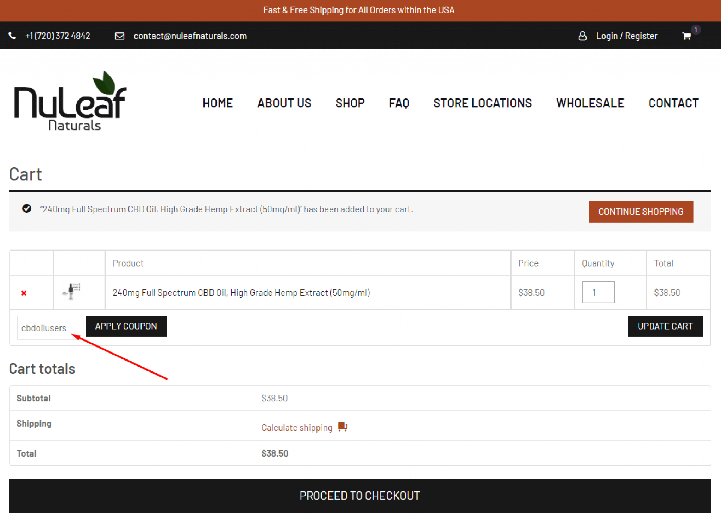This screenshot has width=721, height=522.
Task: Open the SHOP menu
Action: point(350,103)
